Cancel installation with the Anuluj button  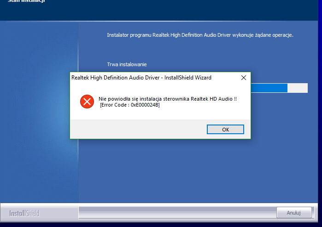pyautogui.click(x=294, y=213)
